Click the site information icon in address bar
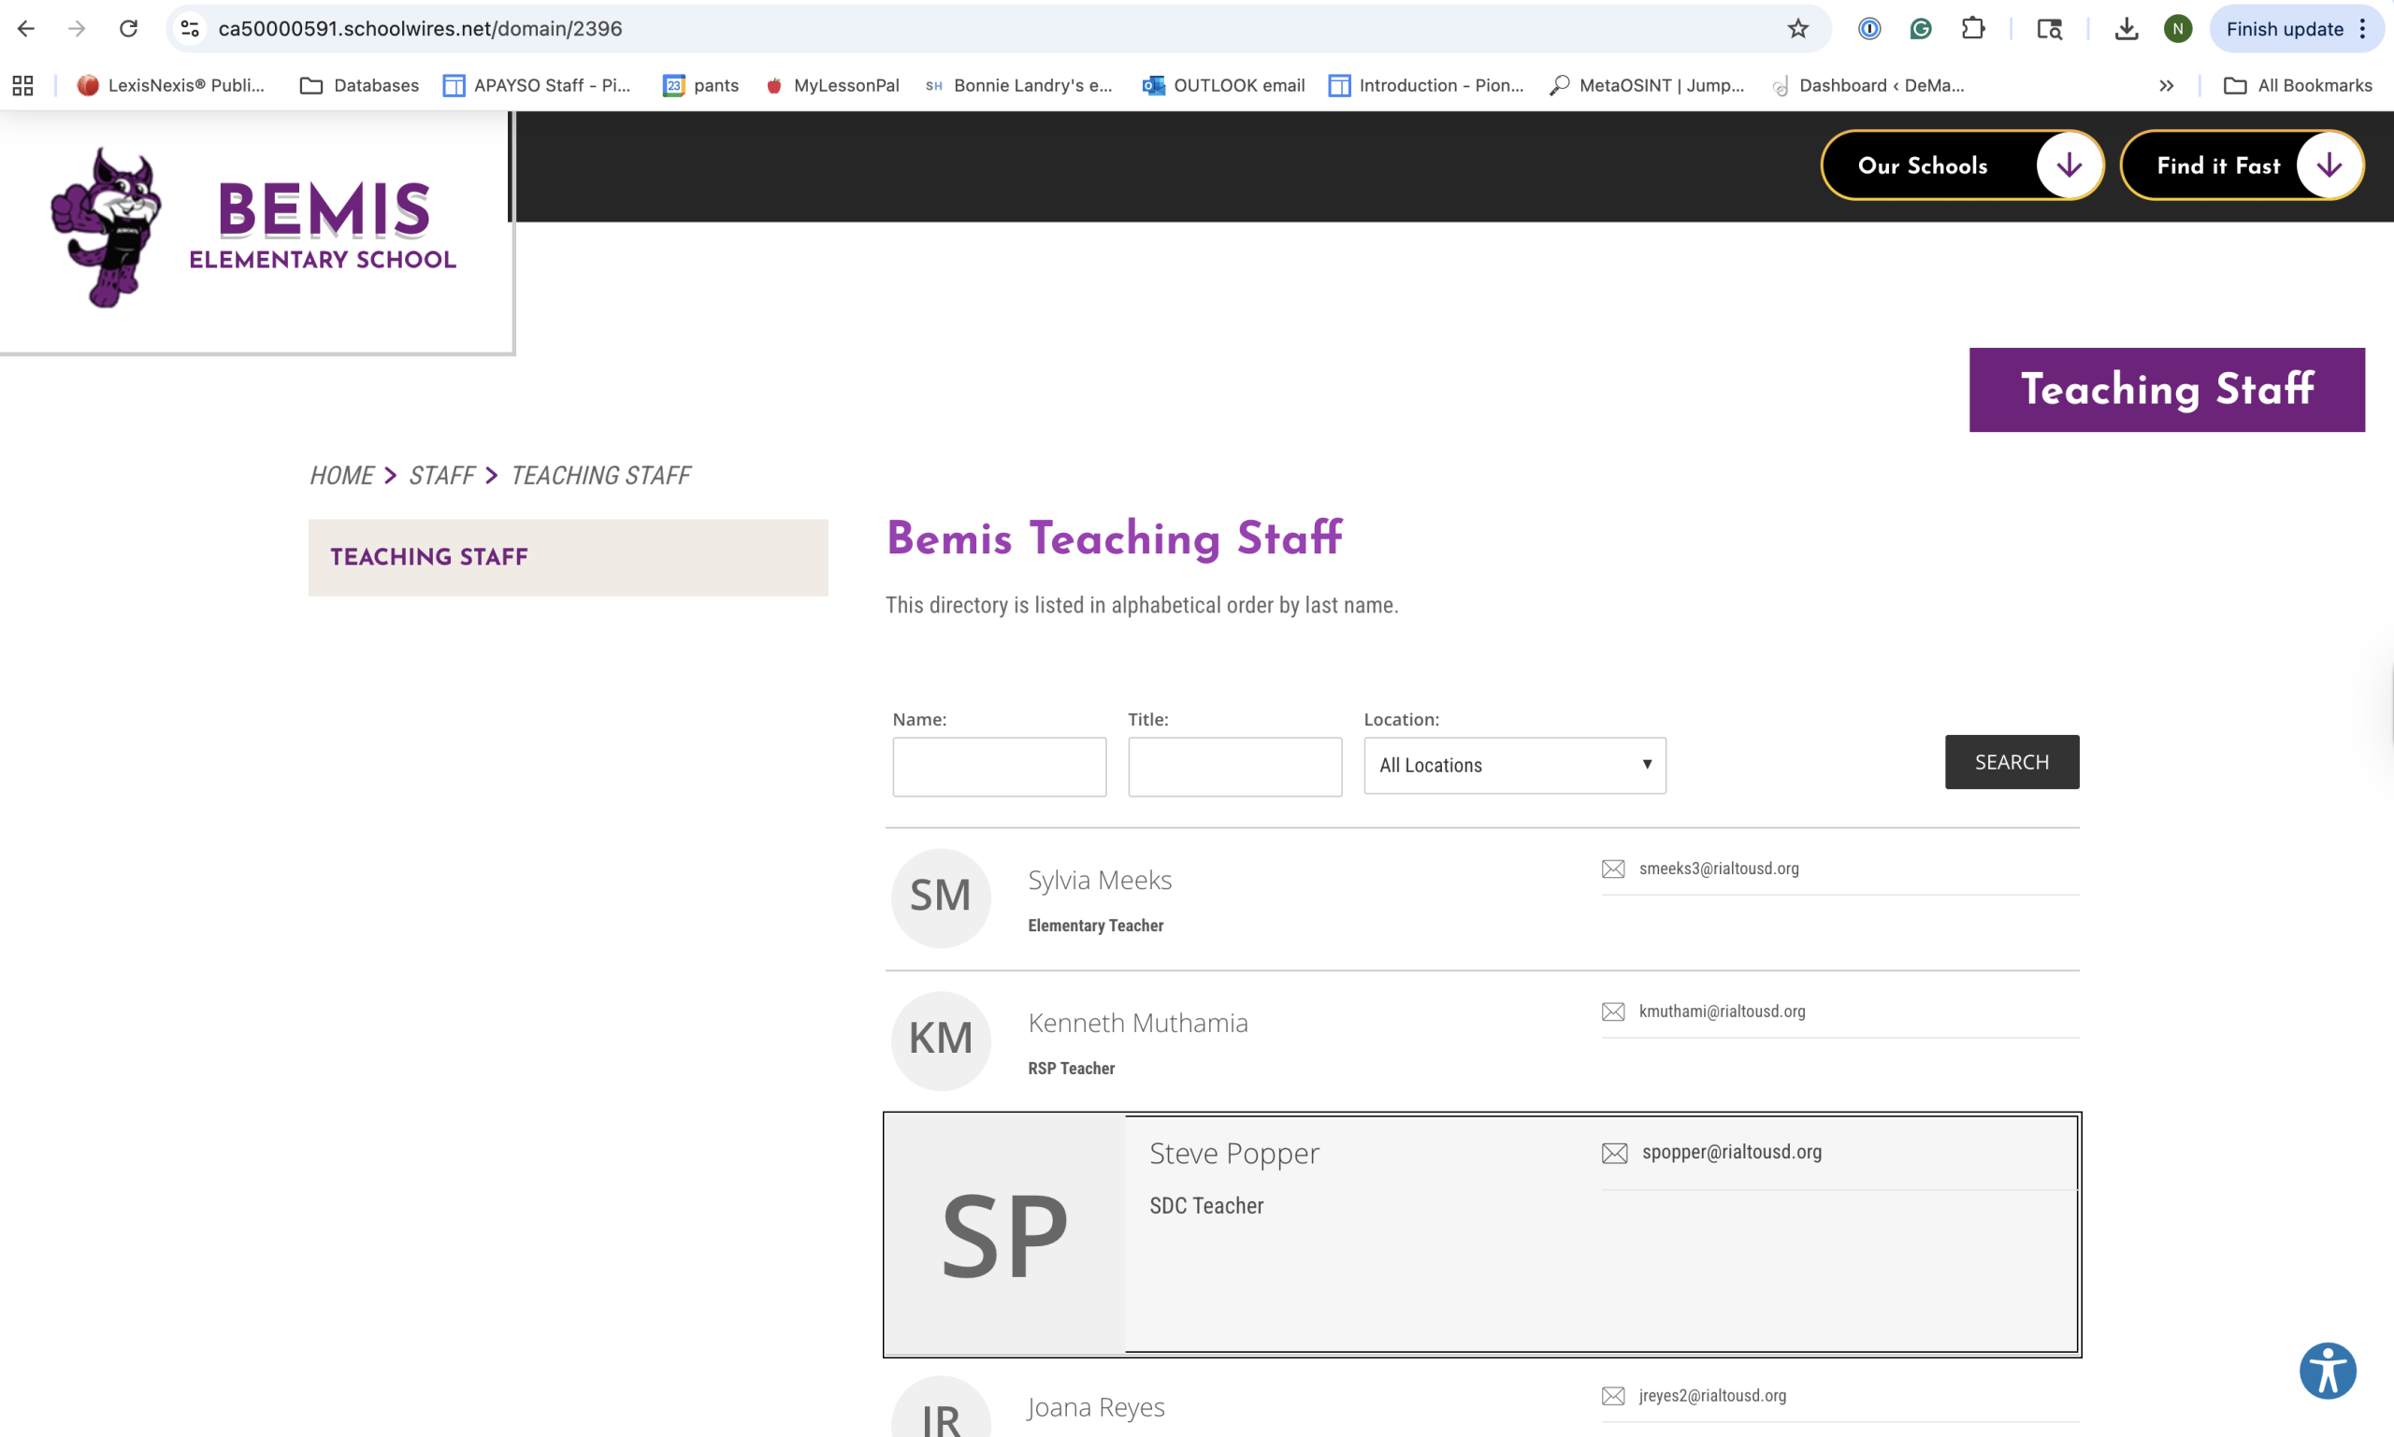The height and width of the screenshot is (1437, 2394). (x=191, y=29)
